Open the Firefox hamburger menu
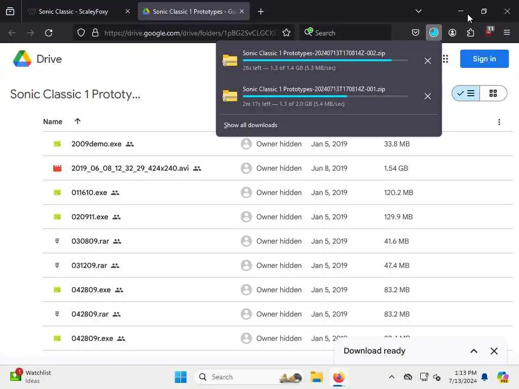Viewport: 519px width, 389px height. tap(506, 32)
